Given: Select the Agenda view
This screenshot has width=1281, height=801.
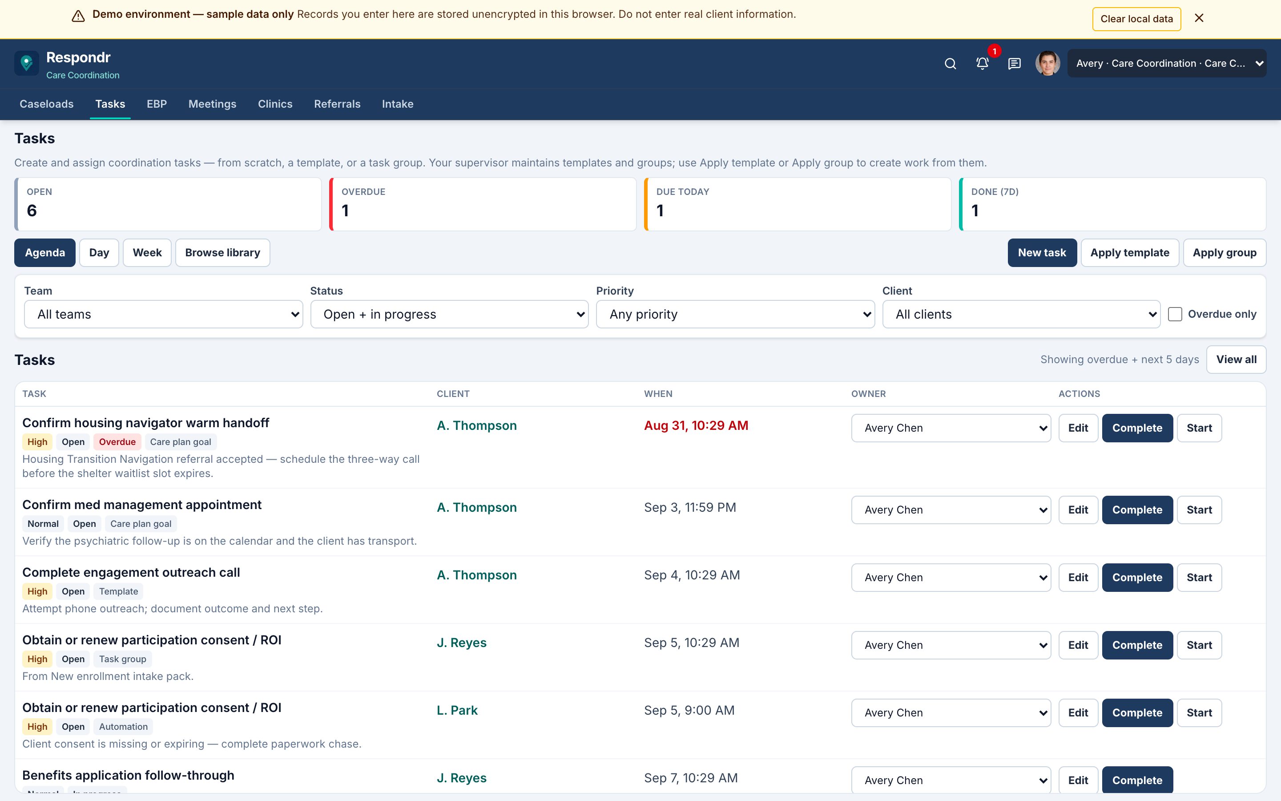Looking at the screenshot, I should click(x=45, y=253).
